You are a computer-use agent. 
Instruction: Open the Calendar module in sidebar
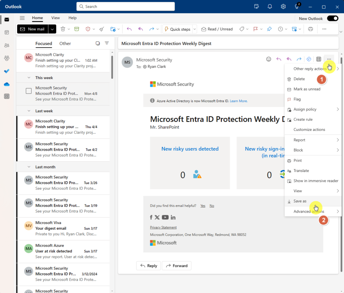pos(7,32)
